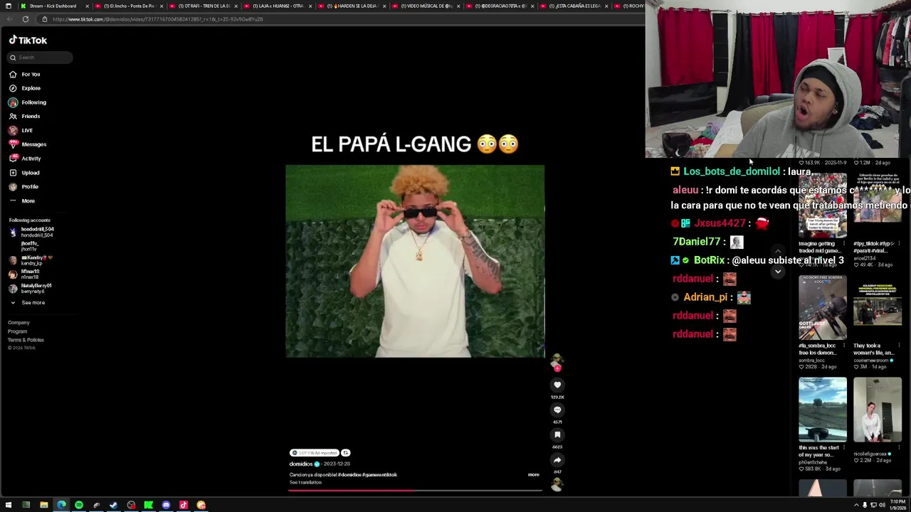Open Kendry following account

tap(32, 260)
